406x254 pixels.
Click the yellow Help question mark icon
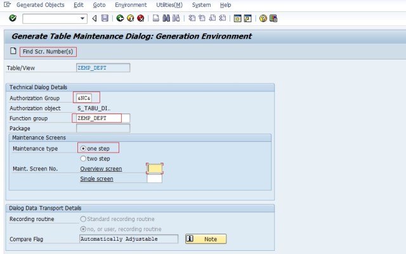click(x=263, y=18)
